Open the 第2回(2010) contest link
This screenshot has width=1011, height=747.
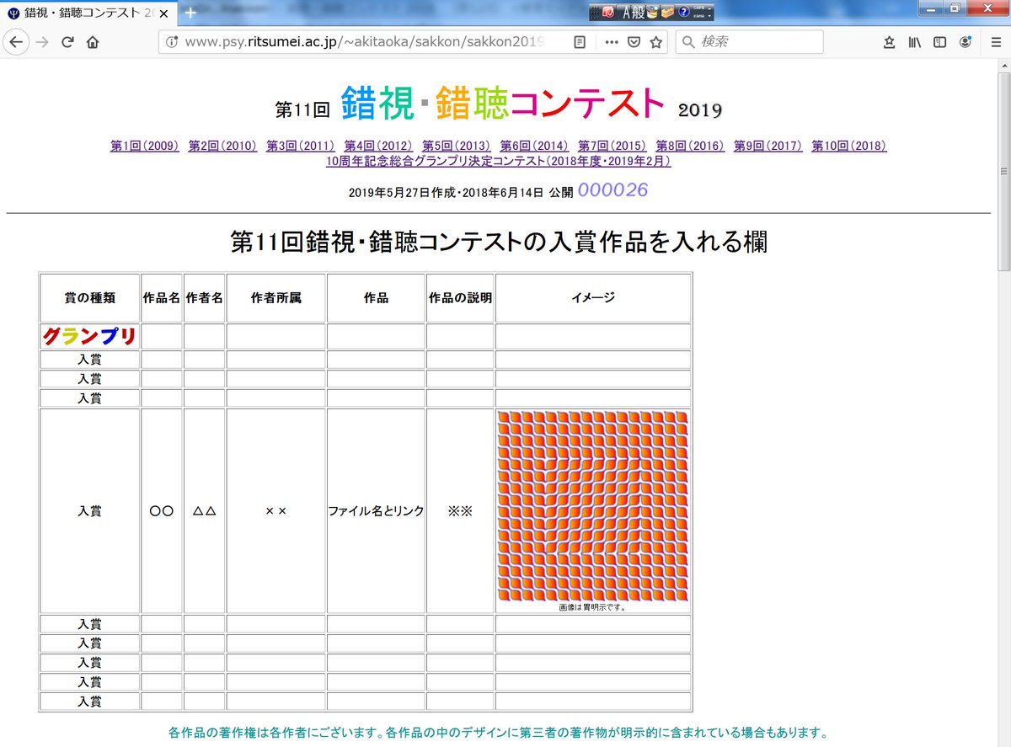pyautogui.click(x=222, y=146)
